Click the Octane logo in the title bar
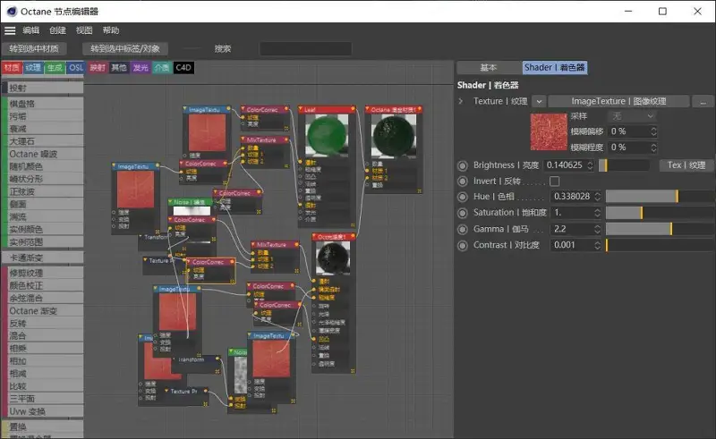 [x=12, y=11]
